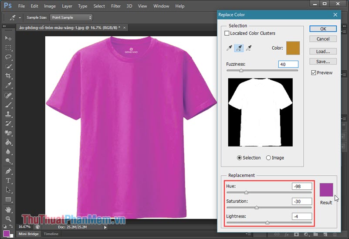Viewport: 349px width, 239px height.
Task: Click the Fuzziness slider handle
Action: click(x=241, y=71)
